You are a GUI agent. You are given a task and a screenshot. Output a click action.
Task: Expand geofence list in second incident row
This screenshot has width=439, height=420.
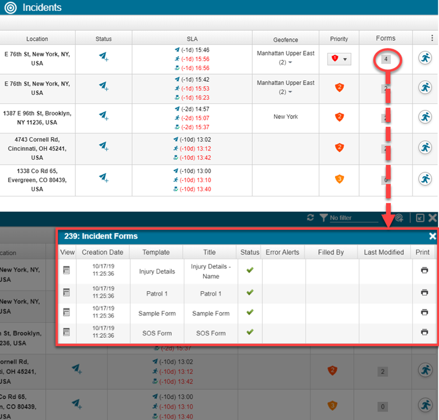(x=290, y=92)
